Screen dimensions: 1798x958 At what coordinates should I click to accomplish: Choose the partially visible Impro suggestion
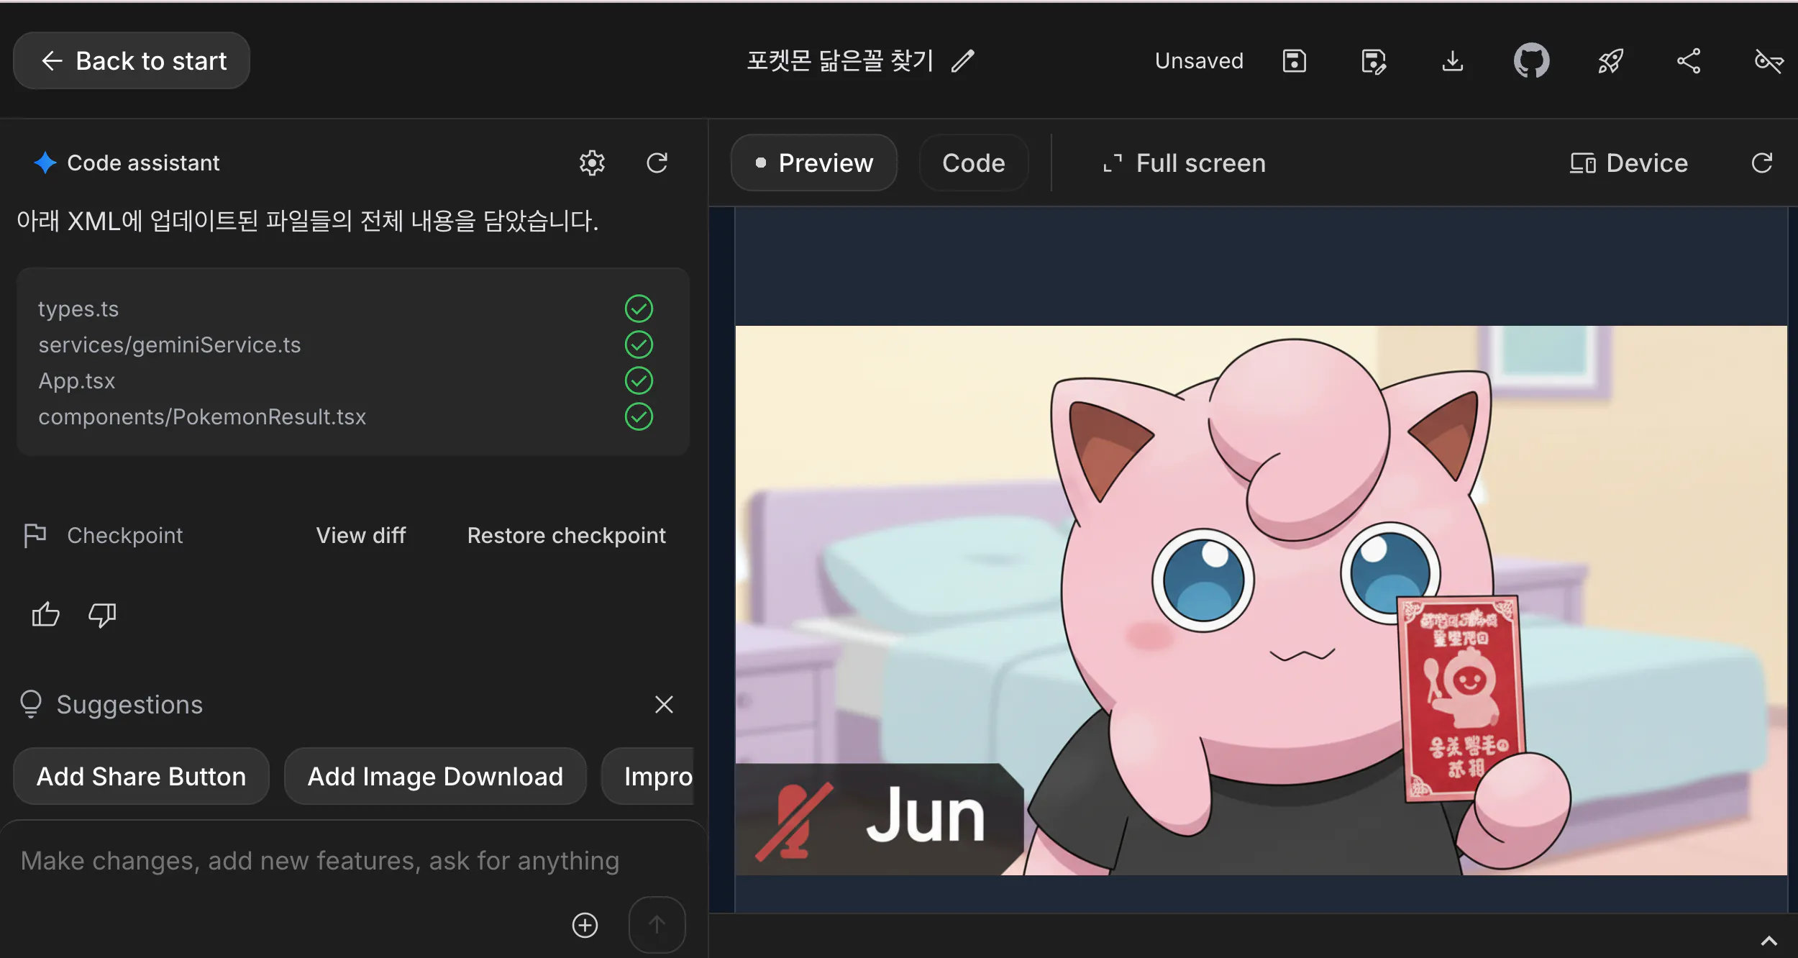[649, 776]
